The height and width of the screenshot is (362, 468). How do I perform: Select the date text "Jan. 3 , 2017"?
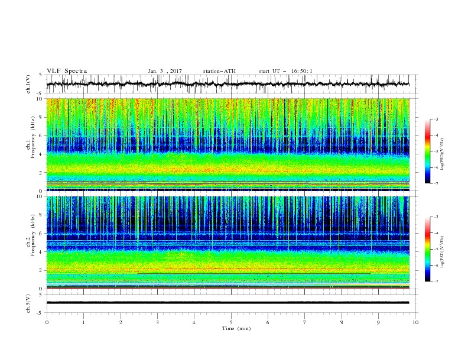tap(165, 71)
